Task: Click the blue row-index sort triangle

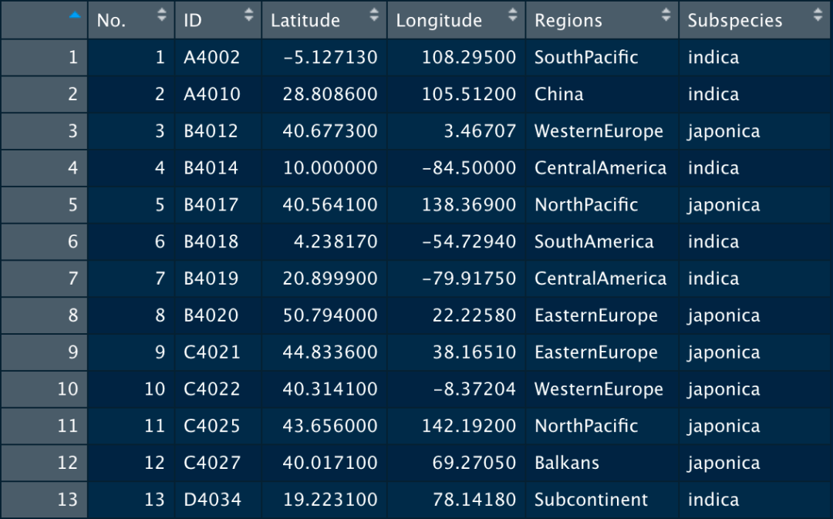Action: [75, 15]
